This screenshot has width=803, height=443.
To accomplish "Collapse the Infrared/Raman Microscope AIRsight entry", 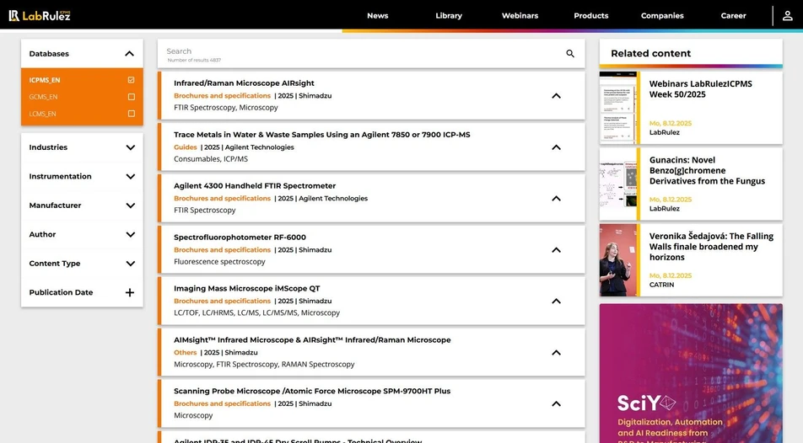I will coord(556,96).
